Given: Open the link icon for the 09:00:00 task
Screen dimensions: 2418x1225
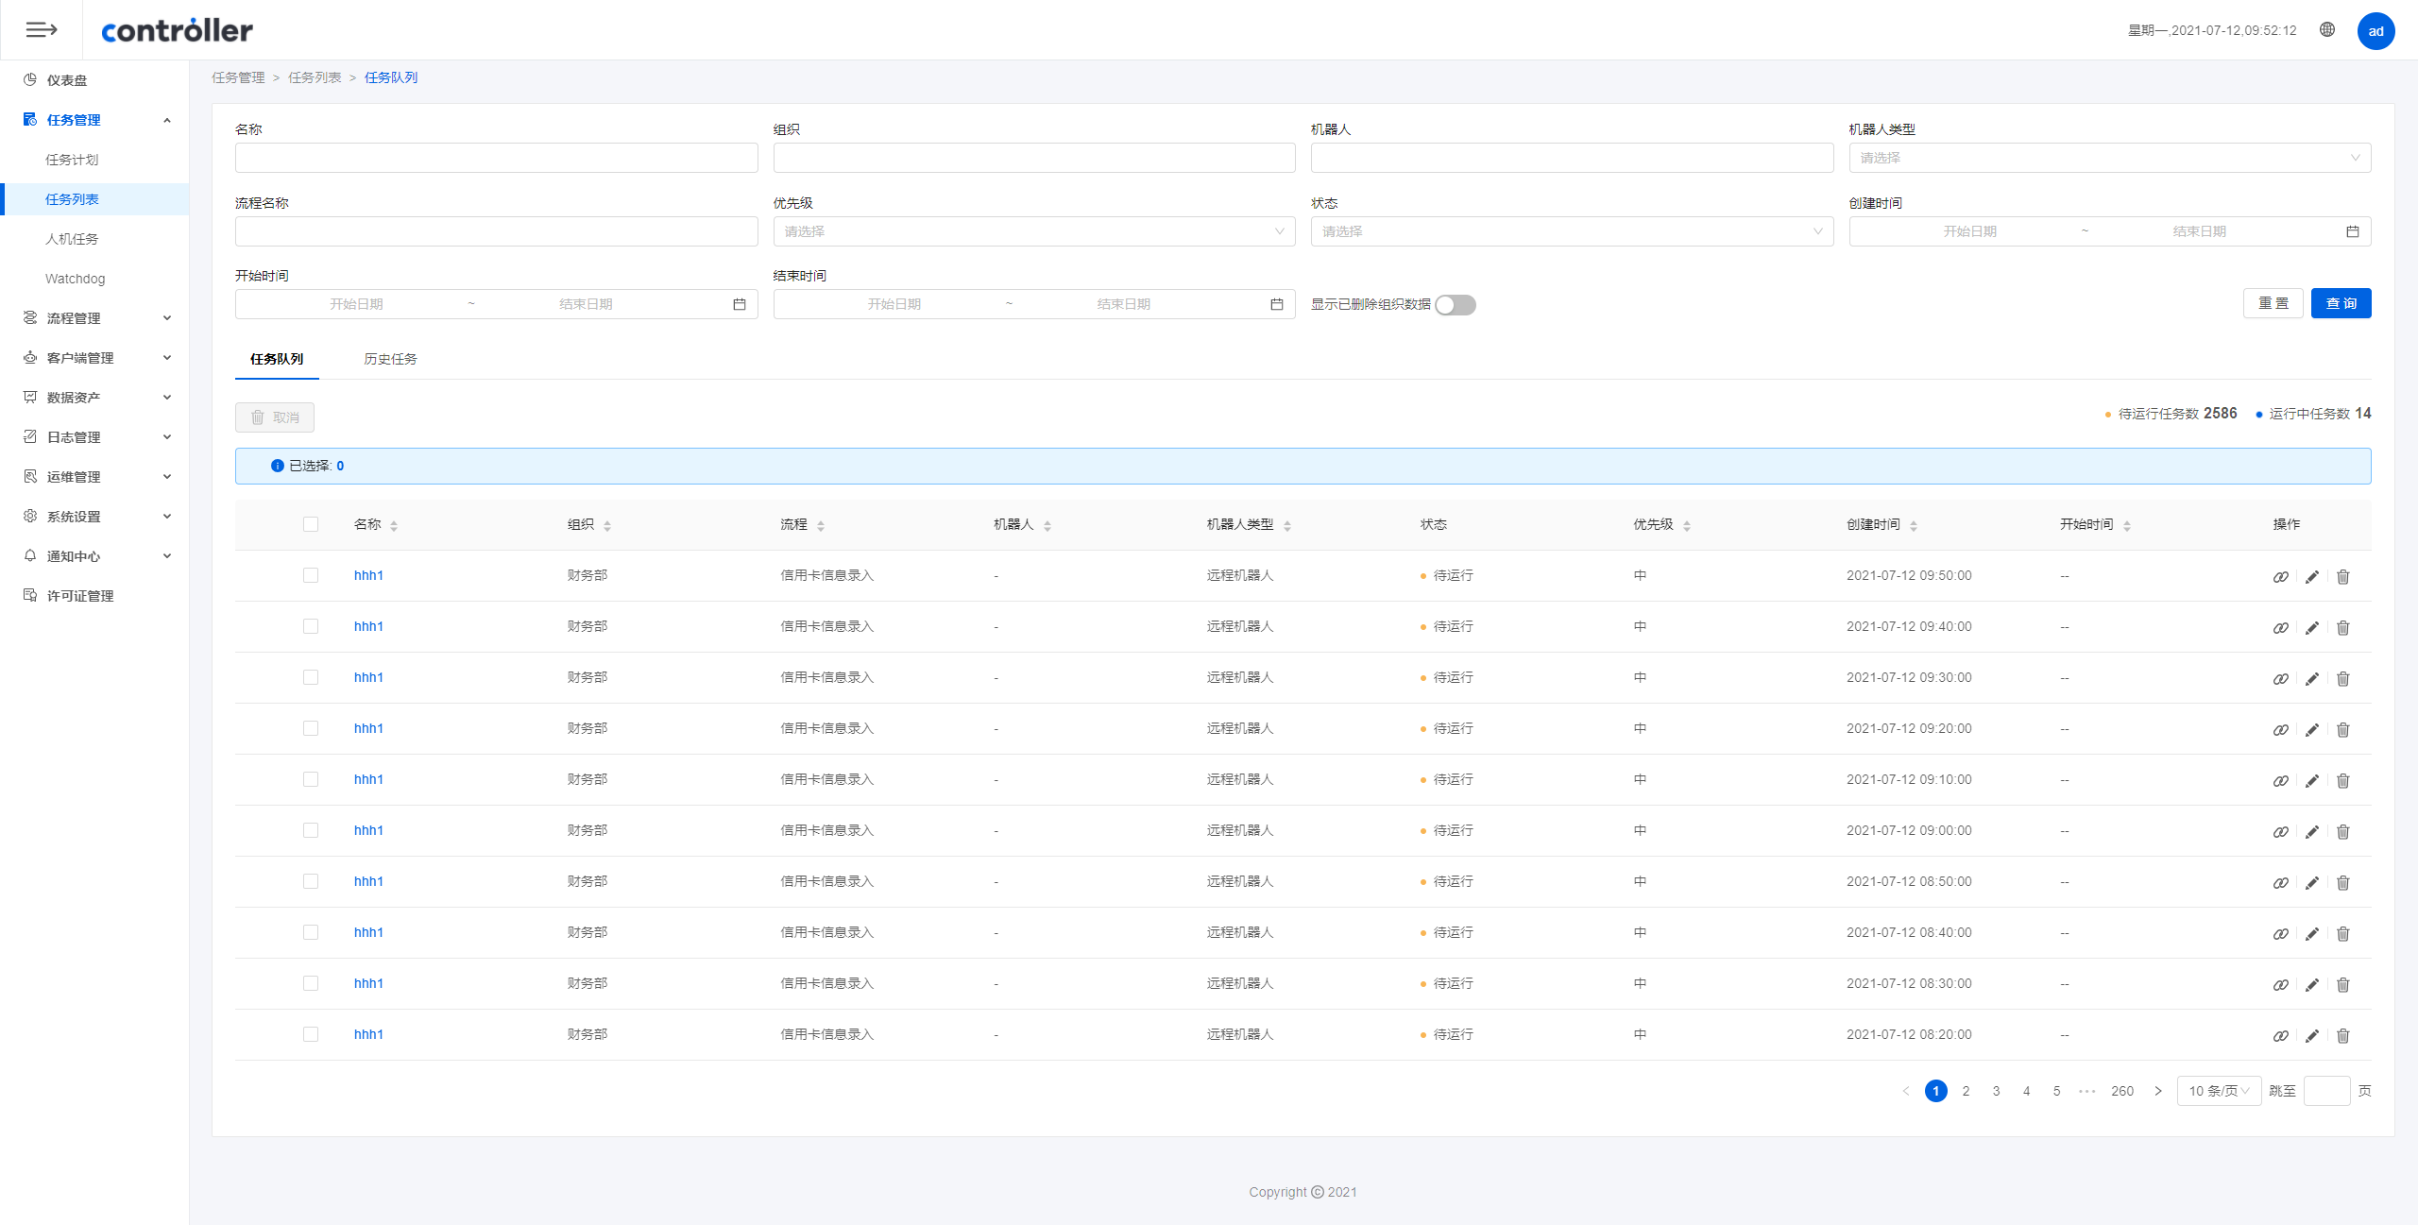Looking at the screenshot, I should click(x=2280, y=832).
